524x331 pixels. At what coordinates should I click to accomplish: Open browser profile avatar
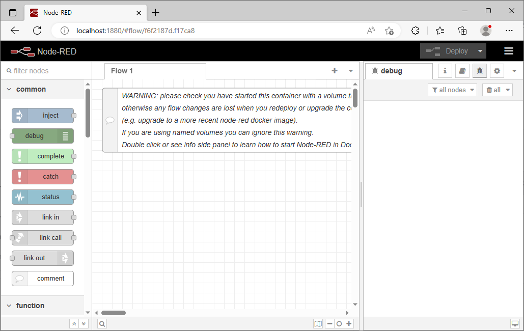click(486, 31)
